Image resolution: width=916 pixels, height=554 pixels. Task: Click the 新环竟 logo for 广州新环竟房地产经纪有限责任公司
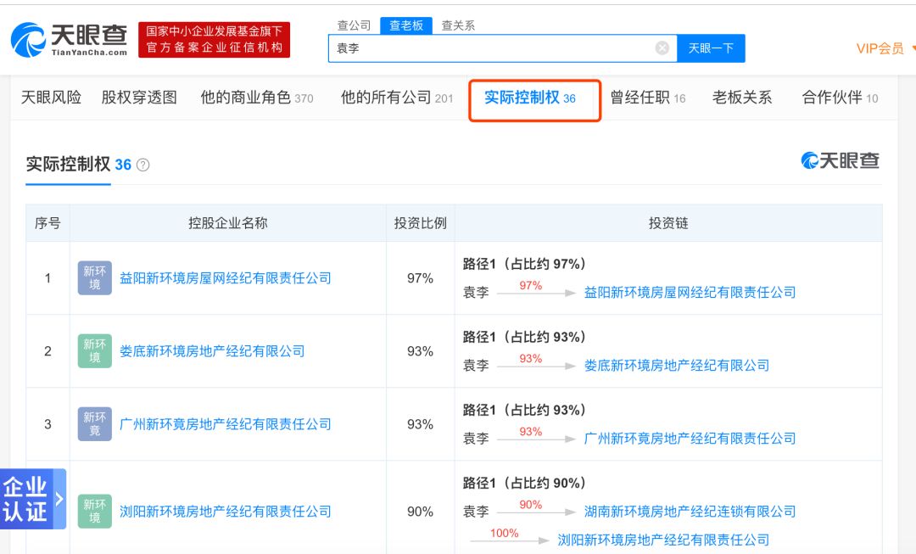[95, 423]
